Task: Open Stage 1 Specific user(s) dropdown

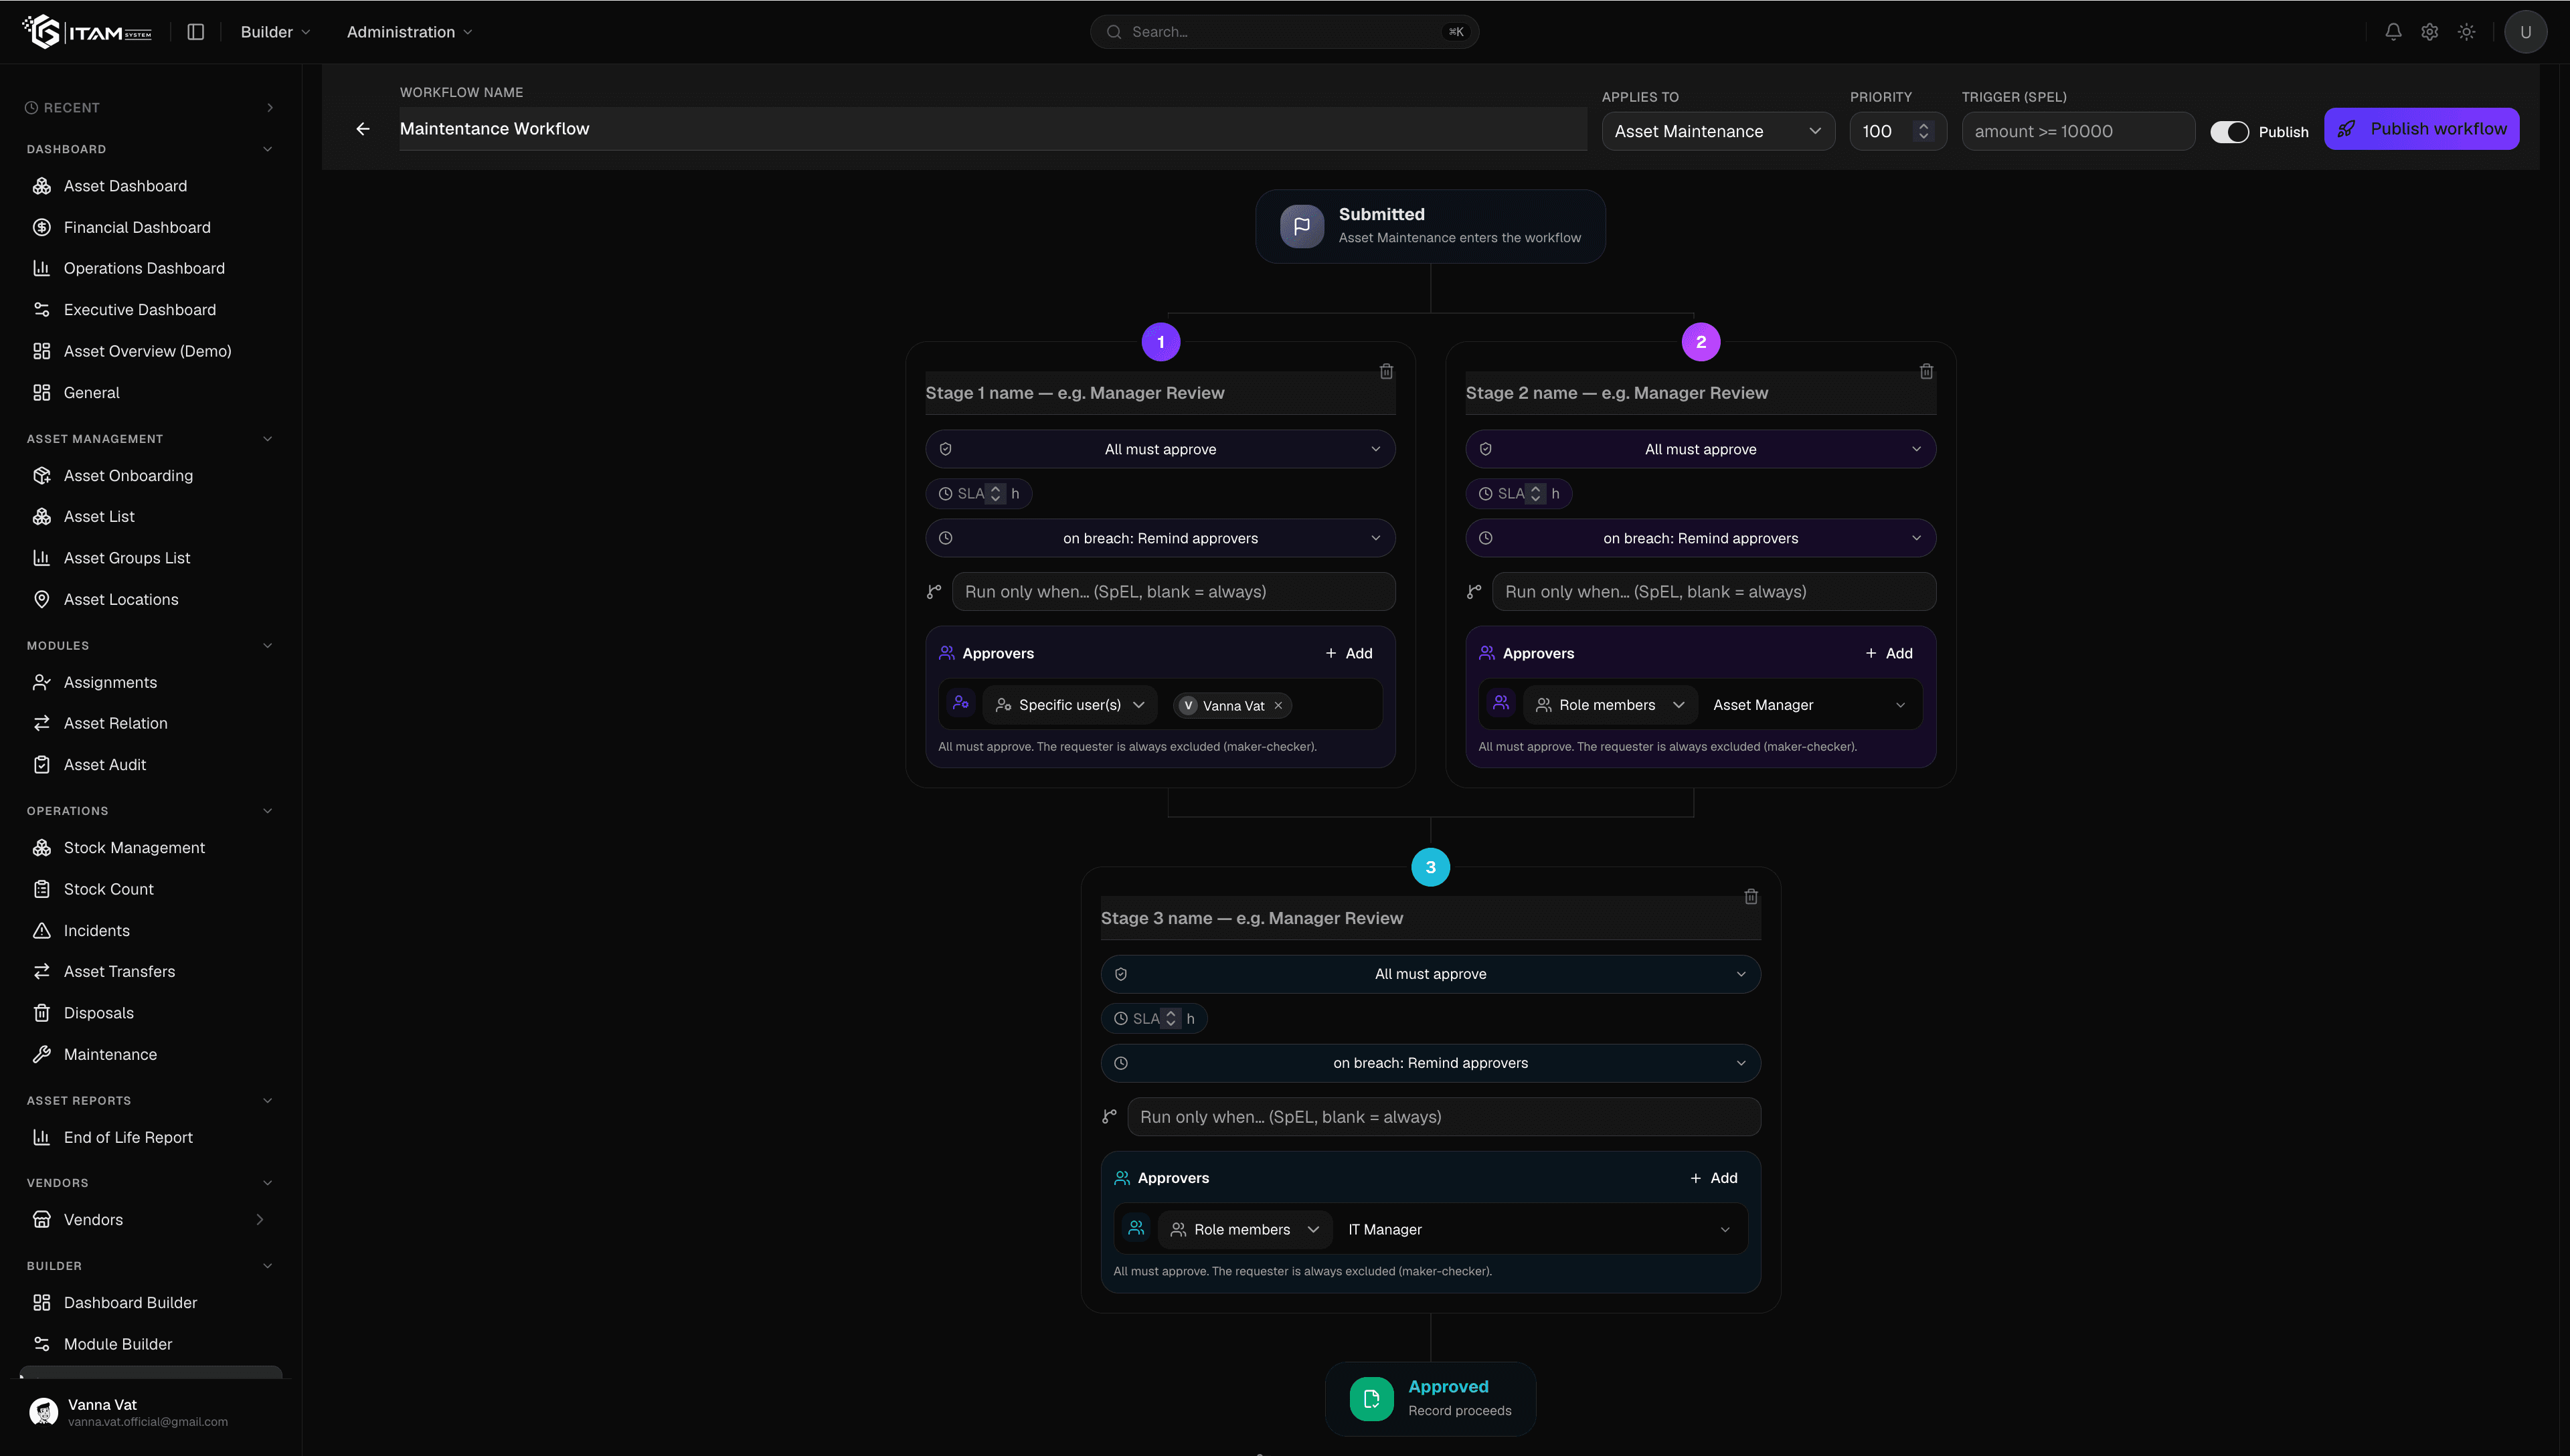Action: (x=1070, y=705)
